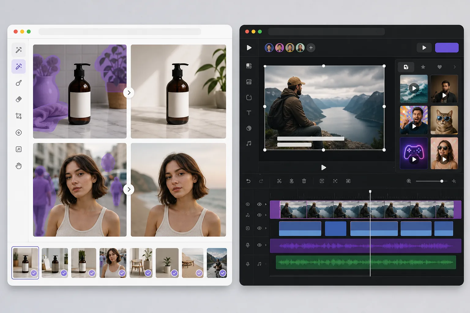Click the arrow between the woman before and after images
The height and width of the screenshot is (313, 470).
pyautogui.click(x=129, y=190)
